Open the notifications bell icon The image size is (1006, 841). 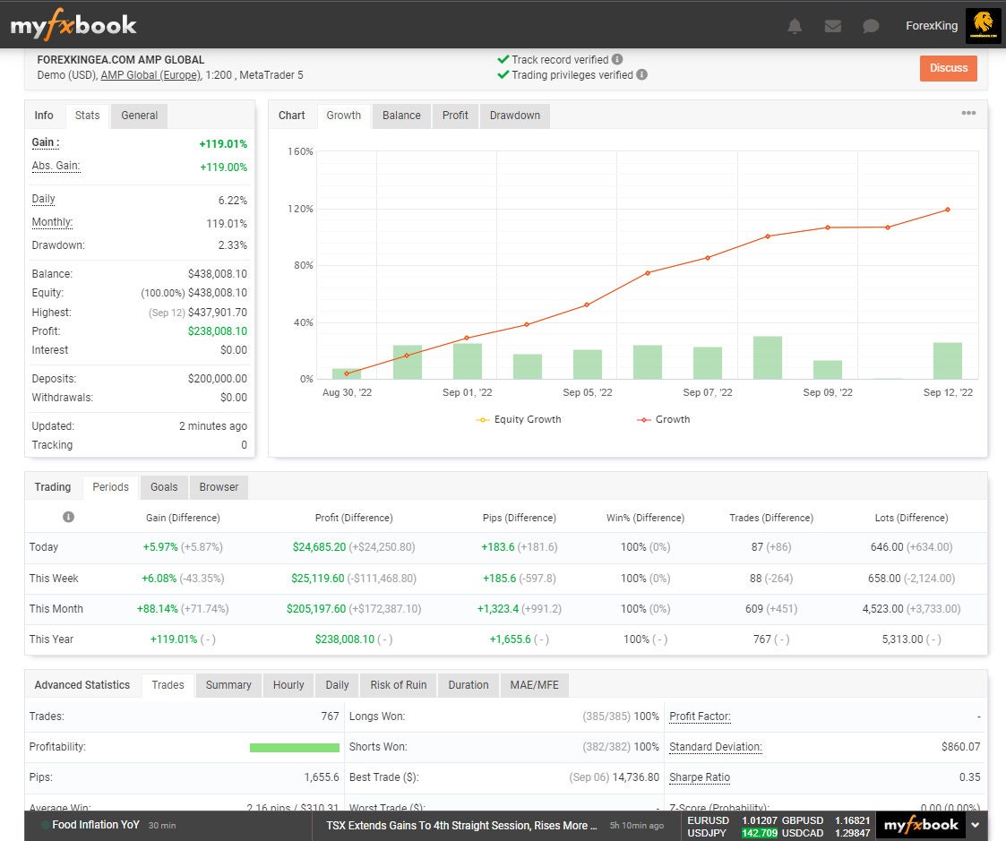click(794, 26)
